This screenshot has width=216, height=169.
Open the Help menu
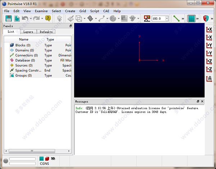tap(117, 11)
